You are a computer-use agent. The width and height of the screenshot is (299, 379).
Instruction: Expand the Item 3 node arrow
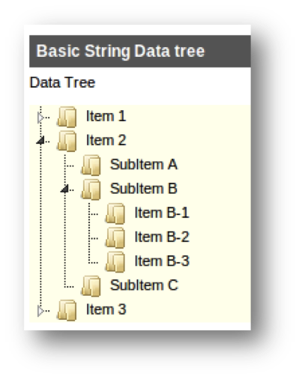[40, 311]
